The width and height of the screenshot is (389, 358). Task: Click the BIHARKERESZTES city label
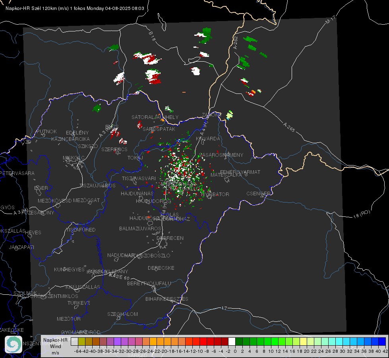pyautogui.click(x=167, y=299)
